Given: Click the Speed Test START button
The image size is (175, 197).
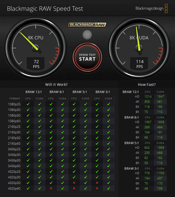Looking at the screenshot, I should (87, 57).
